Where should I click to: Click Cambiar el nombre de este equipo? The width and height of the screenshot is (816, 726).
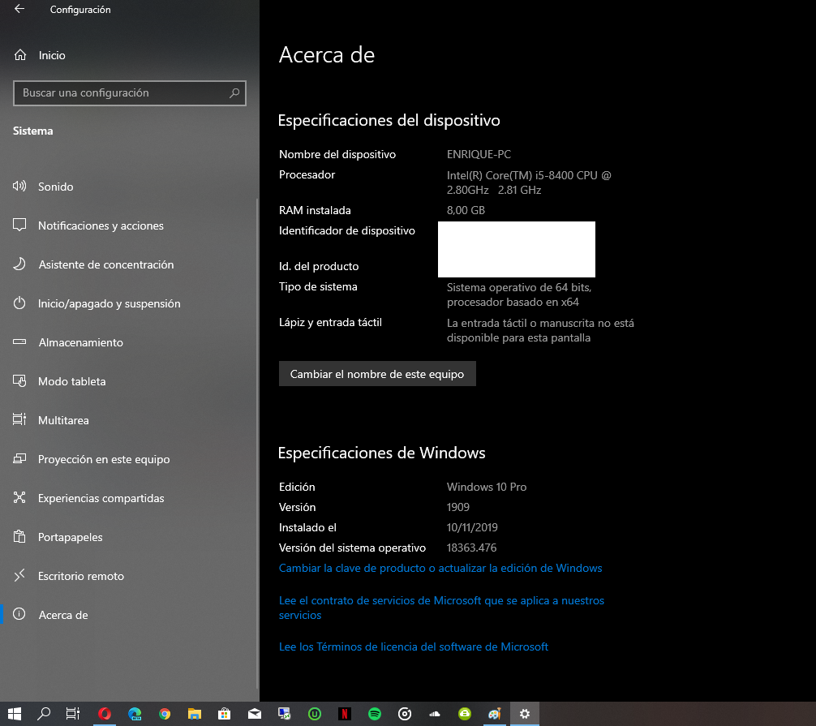coord(377,374)
